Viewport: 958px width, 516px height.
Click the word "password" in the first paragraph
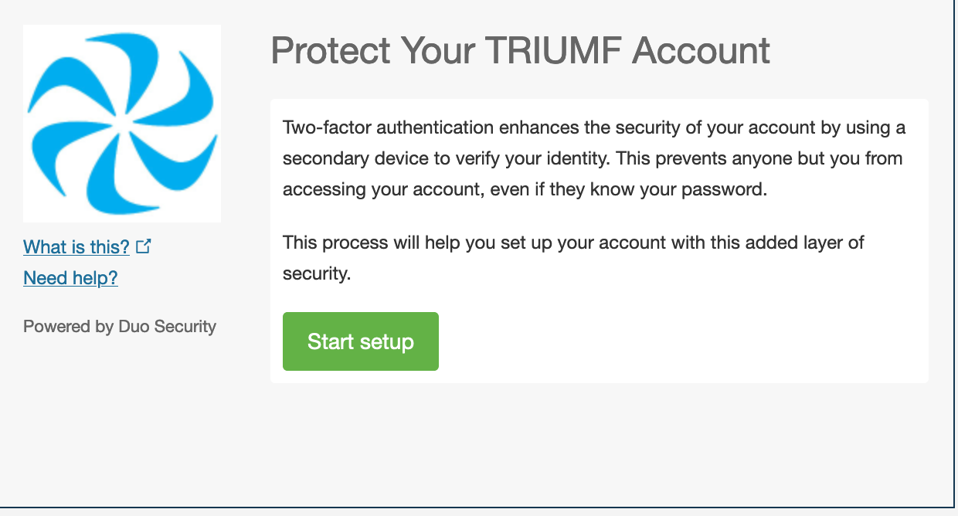pos(730,190)
